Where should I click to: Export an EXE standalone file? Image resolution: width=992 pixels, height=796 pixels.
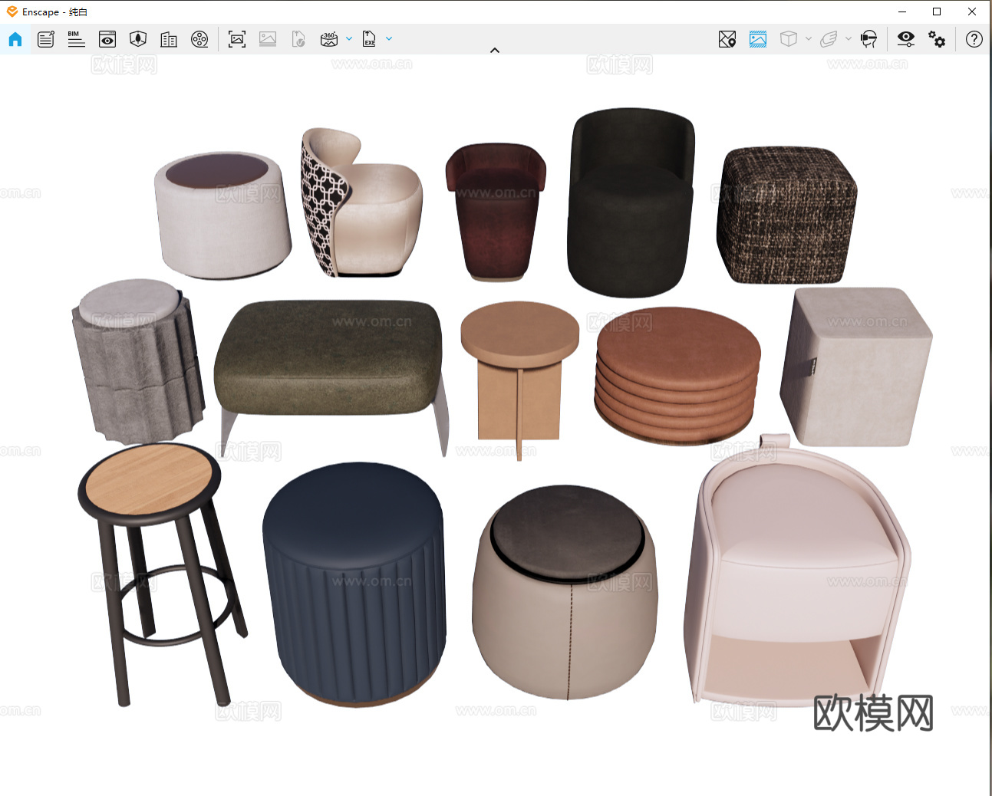tap(369, 39)
